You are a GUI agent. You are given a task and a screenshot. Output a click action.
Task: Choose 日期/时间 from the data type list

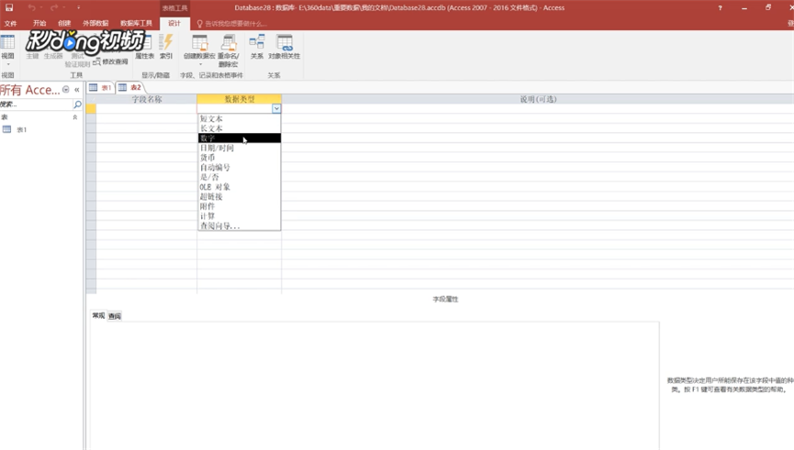(239, 148)
